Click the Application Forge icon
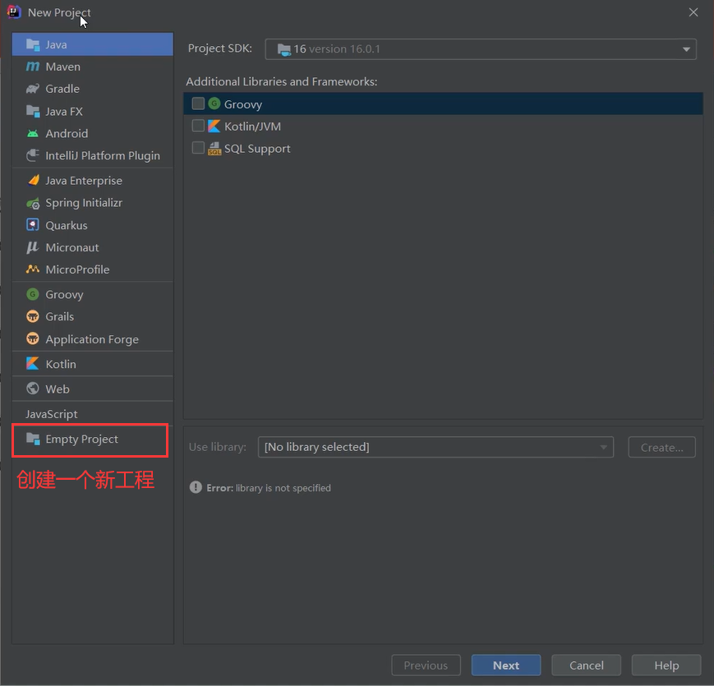This screenshot has width=714, height=686. coord(33,339)
